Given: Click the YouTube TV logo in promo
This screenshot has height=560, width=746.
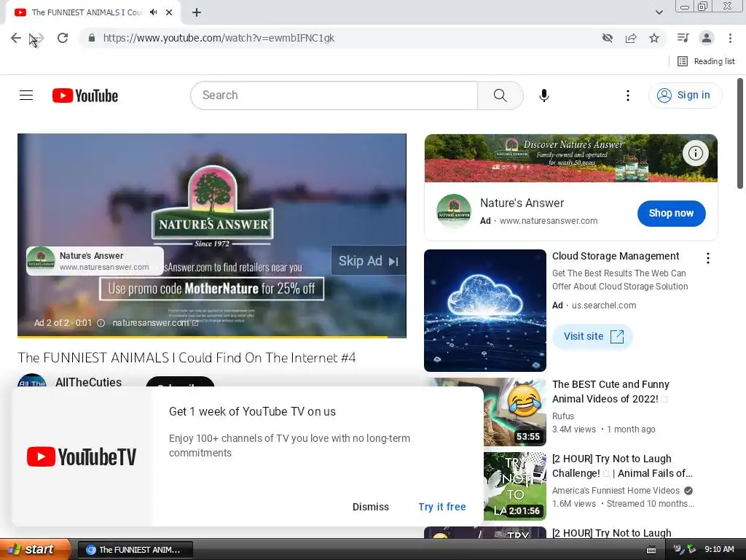Looking at the screenshot, I should click(x=82, y=456).
